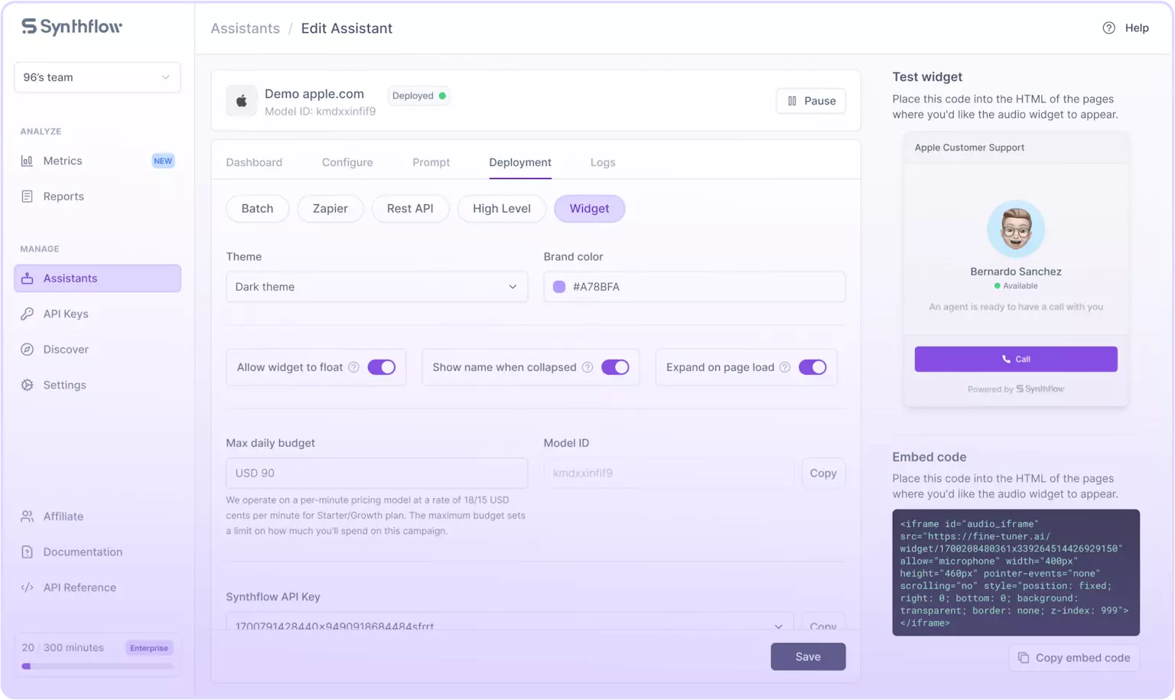Screen dimensions: 1175x700
Task: Open the Dark theme dropdown
Action: click(x=376, y=286)
